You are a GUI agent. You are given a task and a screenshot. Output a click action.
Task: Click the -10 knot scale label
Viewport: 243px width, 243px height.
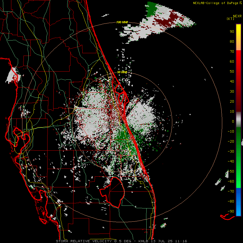tap(231, 131)
